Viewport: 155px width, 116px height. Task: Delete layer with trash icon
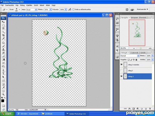[x=150, y=109]
